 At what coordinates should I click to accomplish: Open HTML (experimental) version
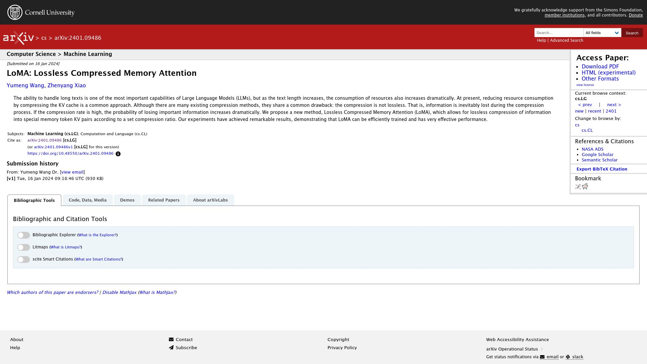pyautogui.click(x=609, y=73)
